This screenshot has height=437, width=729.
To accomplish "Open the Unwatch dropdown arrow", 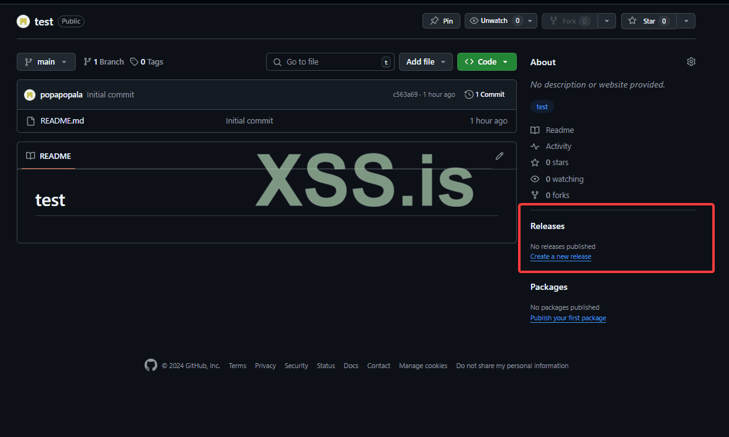I will click(x=530, y=21).
